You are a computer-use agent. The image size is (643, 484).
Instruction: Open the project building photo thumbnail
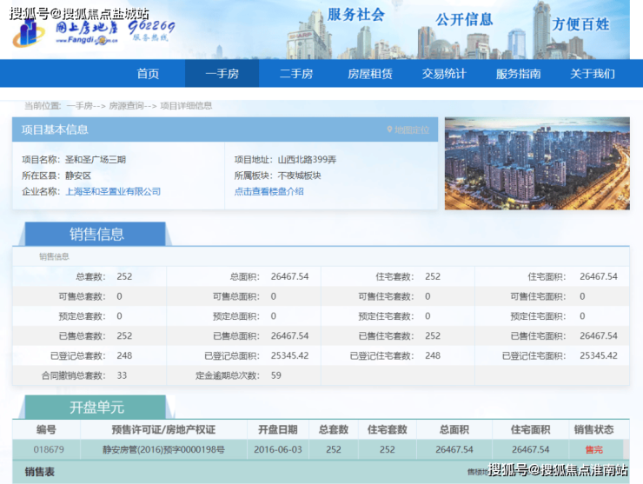click(x=536, y=164)
